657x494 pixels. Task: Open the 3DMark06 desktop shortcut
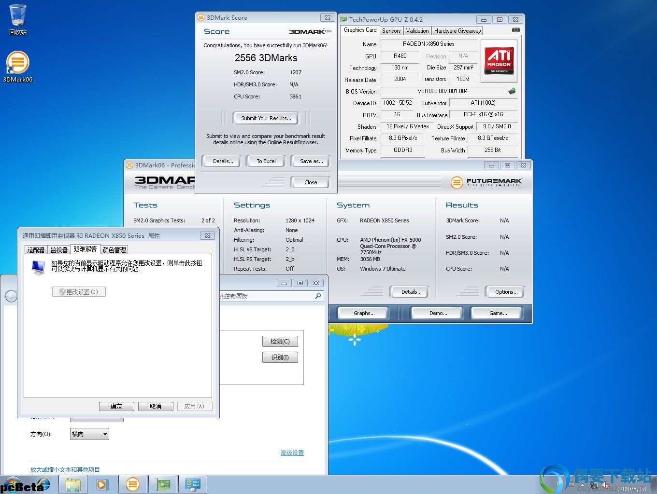pos(18,67)
